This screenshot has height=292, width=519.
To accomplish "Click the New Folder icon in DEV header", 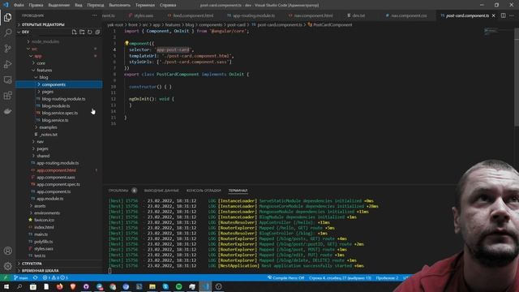I will point(82,32).
